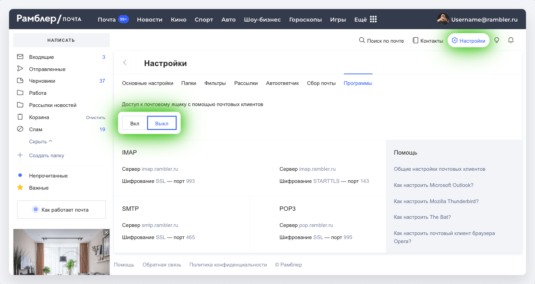The image size is (535, 284).
Task: Click the user avatar picture
Action: pos(443,19)
